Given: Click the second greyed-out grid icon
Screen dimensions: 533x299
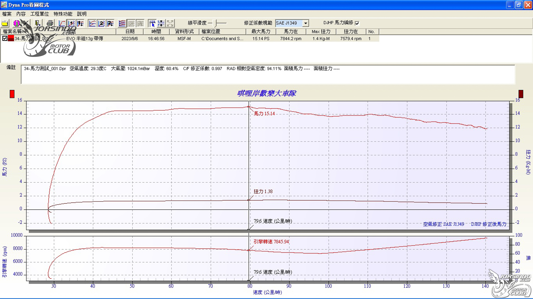Looking at the screenshot, I should [140, 23].
